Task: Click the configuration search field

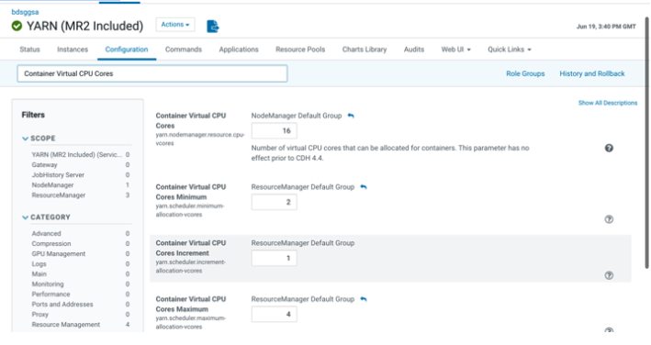Action: [x=152, y=73]
